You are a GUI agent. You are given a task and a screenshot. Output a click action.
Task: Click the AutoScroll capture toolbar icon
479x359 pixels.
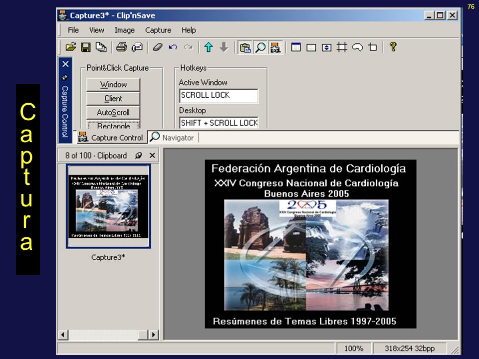(326, 47)
